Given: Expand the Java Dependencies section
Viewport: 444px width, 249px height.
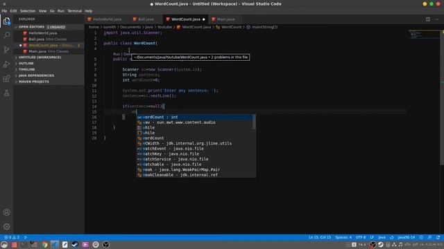Looking at the screenshot, I should tap(36, 75).
